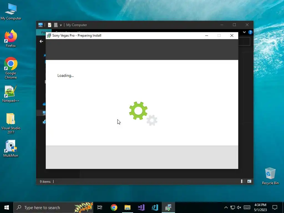Collapse the ribbon chevron in My Computer
The height and width of the screenshot is (213, 284).
(x=244, y=32)
